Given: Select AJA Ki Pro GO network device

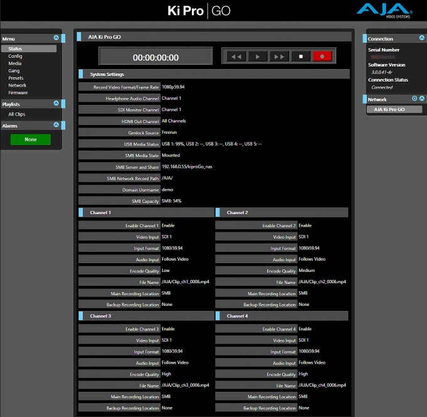Looking at the screenshot, I should coord(394,109).
